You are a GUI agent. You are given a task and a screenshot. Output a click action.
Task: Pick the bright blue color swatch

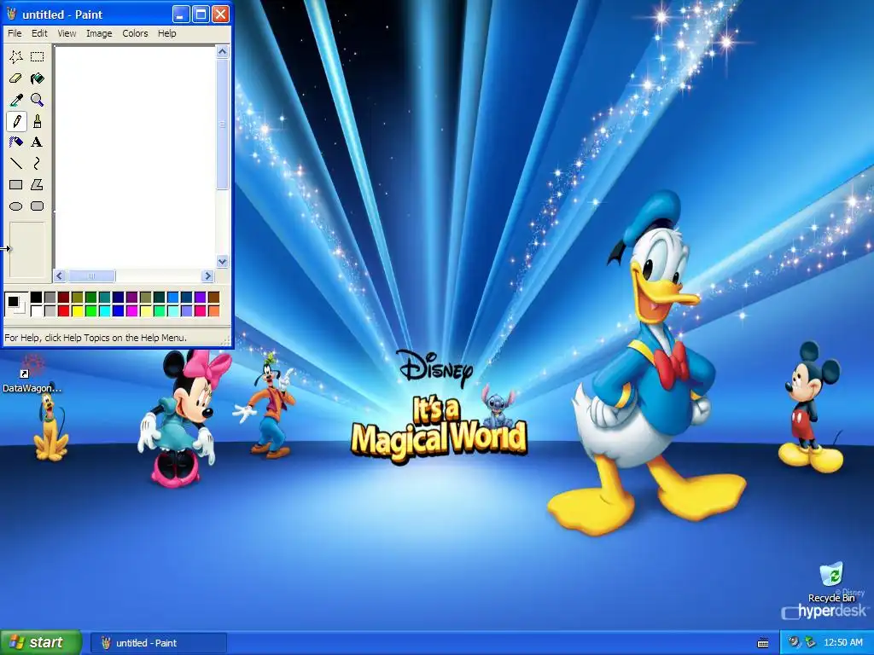click(x=118, y=310)
